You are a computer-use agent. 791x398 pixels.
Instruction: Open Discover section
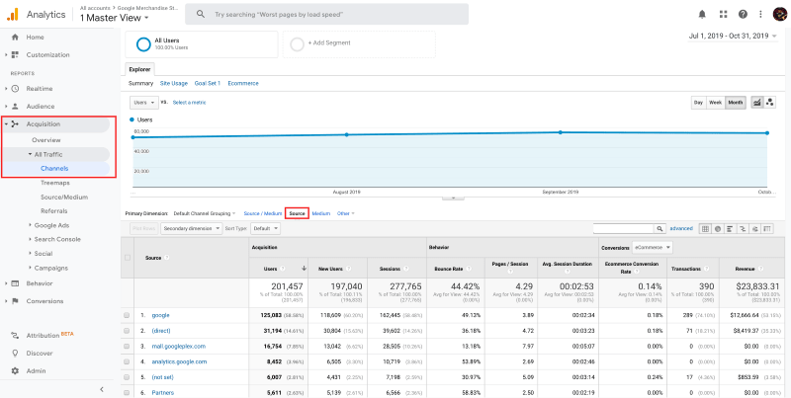(40, 354)
